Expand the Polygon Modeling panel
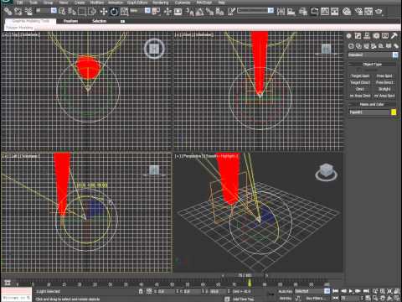 tap(19, 28)
